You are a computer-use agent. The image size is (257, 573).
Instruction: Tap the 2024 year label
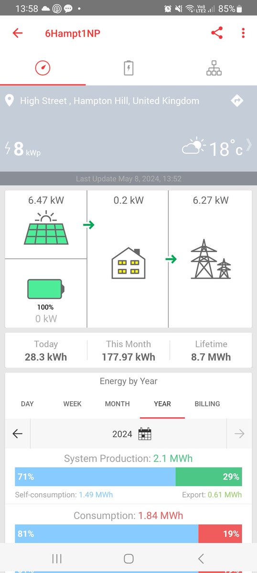click(x=122, y=434)
